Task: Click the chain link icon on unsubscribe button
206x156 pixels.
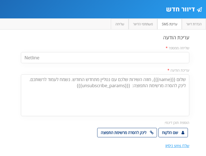Action: click(152, 133)
